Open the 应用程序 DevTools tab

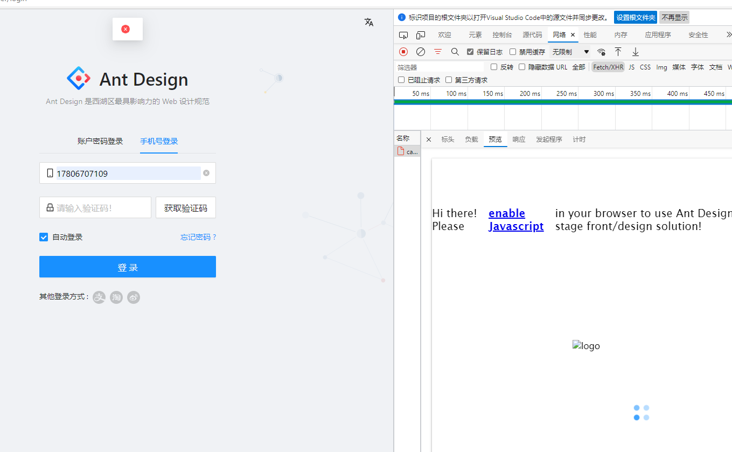click(x=658, y=35)
